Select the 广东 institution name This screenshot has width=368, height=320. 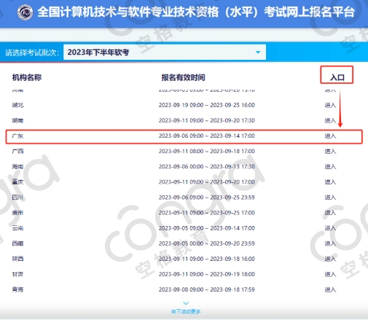tap(17, 136)
